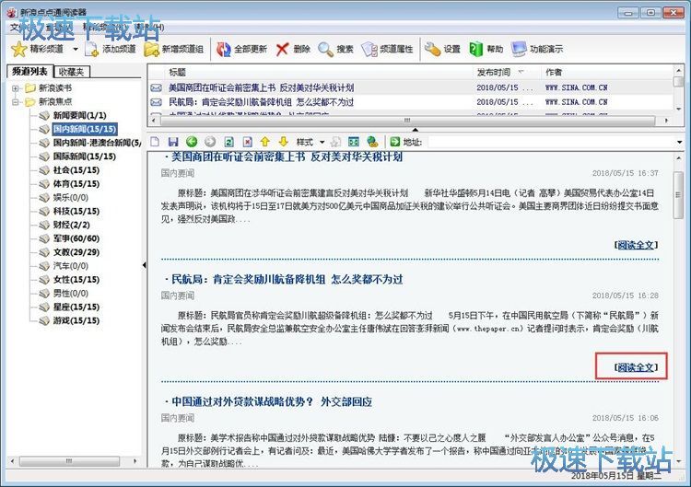This screenshot has height=487, width=691.
Task: Open headline 中国通过对外贷款谋战略优势？
Action: click(272, 401)
